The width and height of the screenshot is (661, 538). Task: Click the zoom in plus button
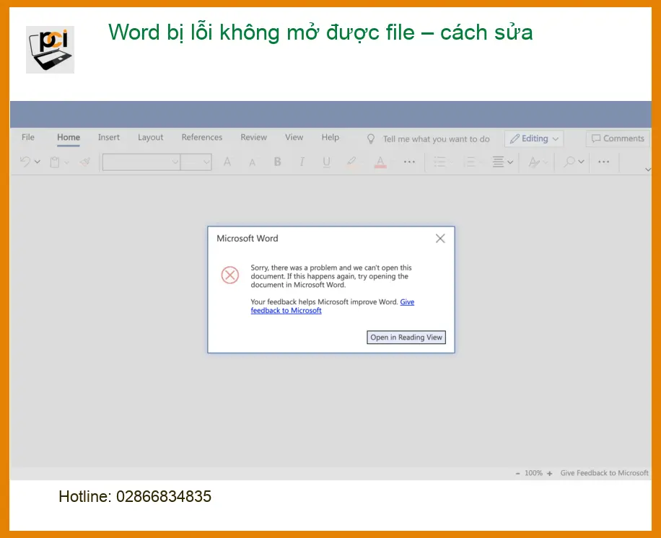(x=549, y=474)
